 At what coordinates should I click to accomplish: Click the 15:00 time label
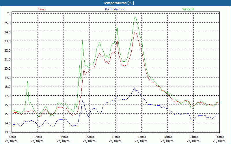(x=141, y=137)
